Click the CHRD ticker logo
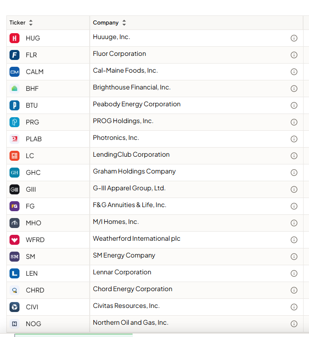Viewport: 309px width, 337px height. pos(14,290)
